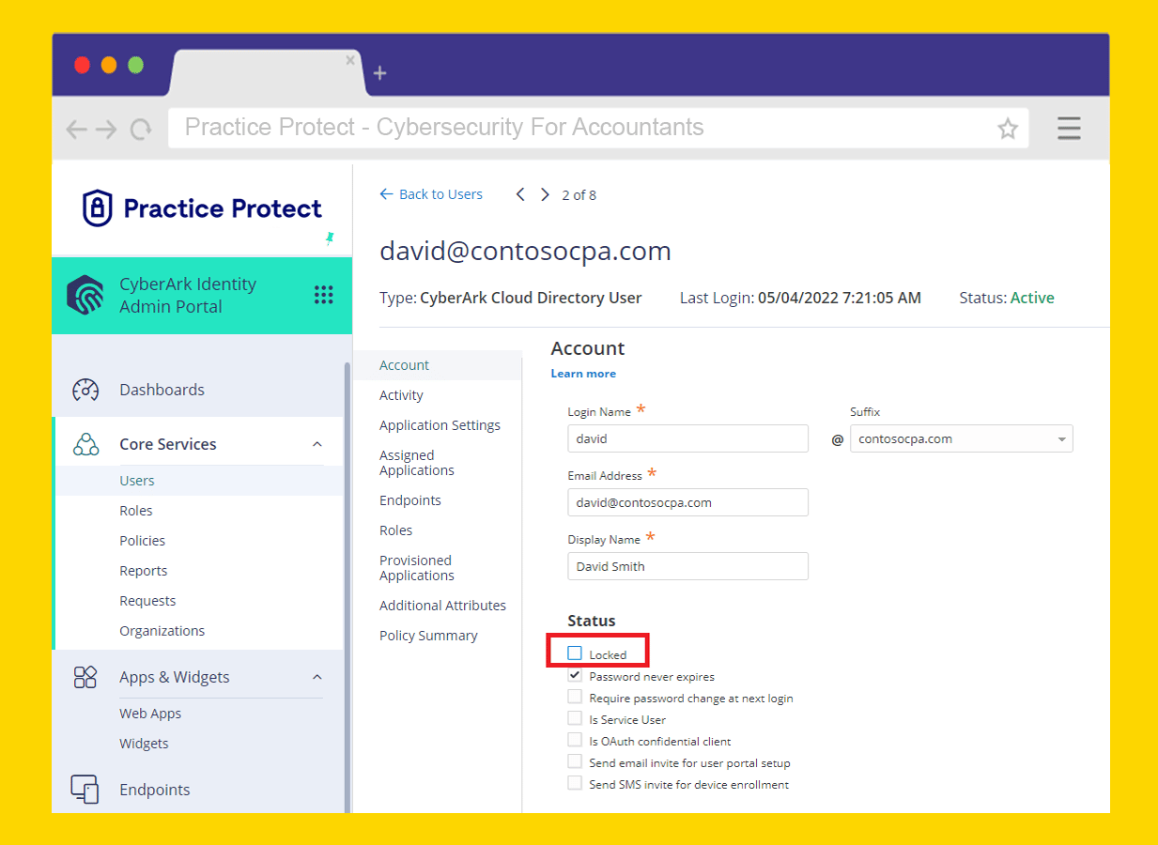
Task: Click the '2 of 8' pager text
Action: (579, 195)
